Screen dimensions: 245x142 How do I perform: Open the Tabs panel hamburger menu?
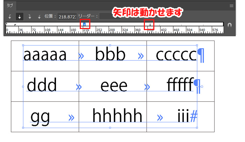point(231,6)
